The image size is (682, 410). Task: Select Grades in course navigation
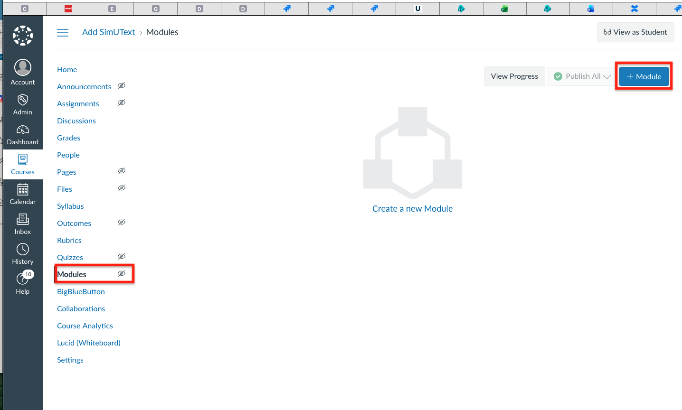[69, 138]
